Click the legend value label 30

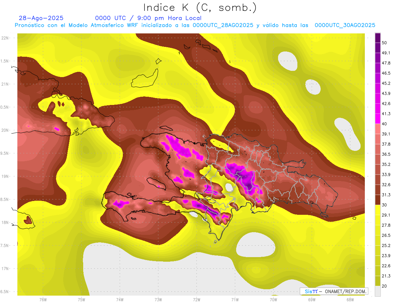click(x=384, y=205)
